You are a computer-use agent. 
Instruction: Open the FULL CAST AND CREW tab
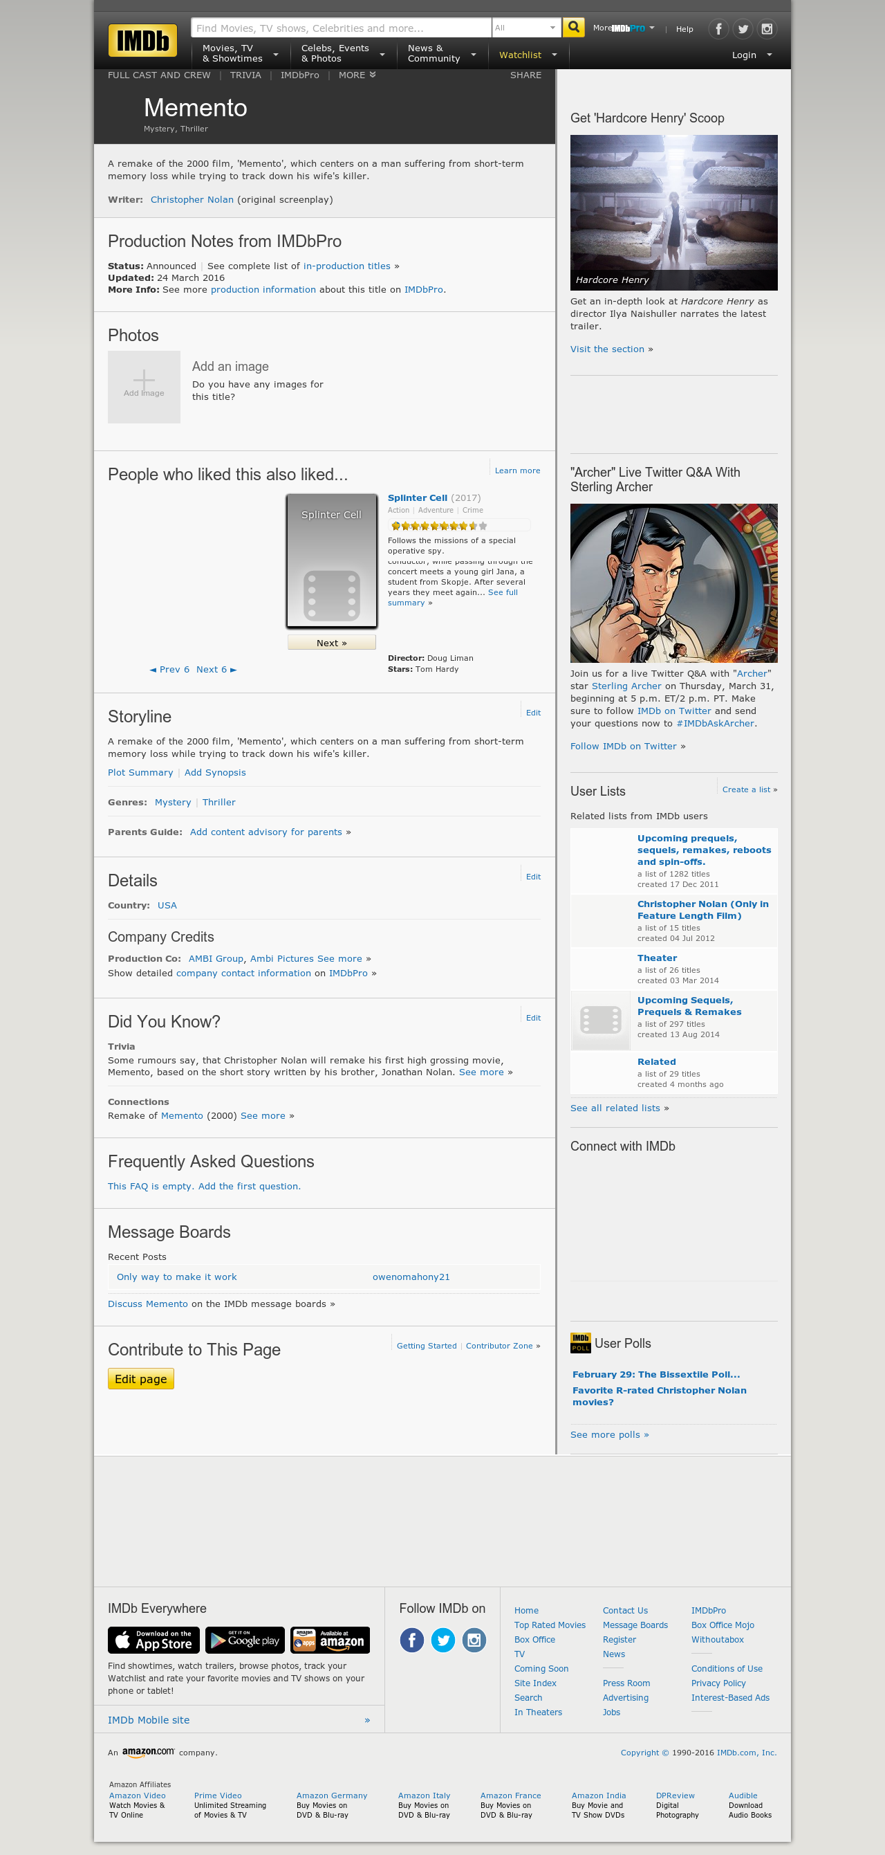pyautogui.click(x=159, y=75)
